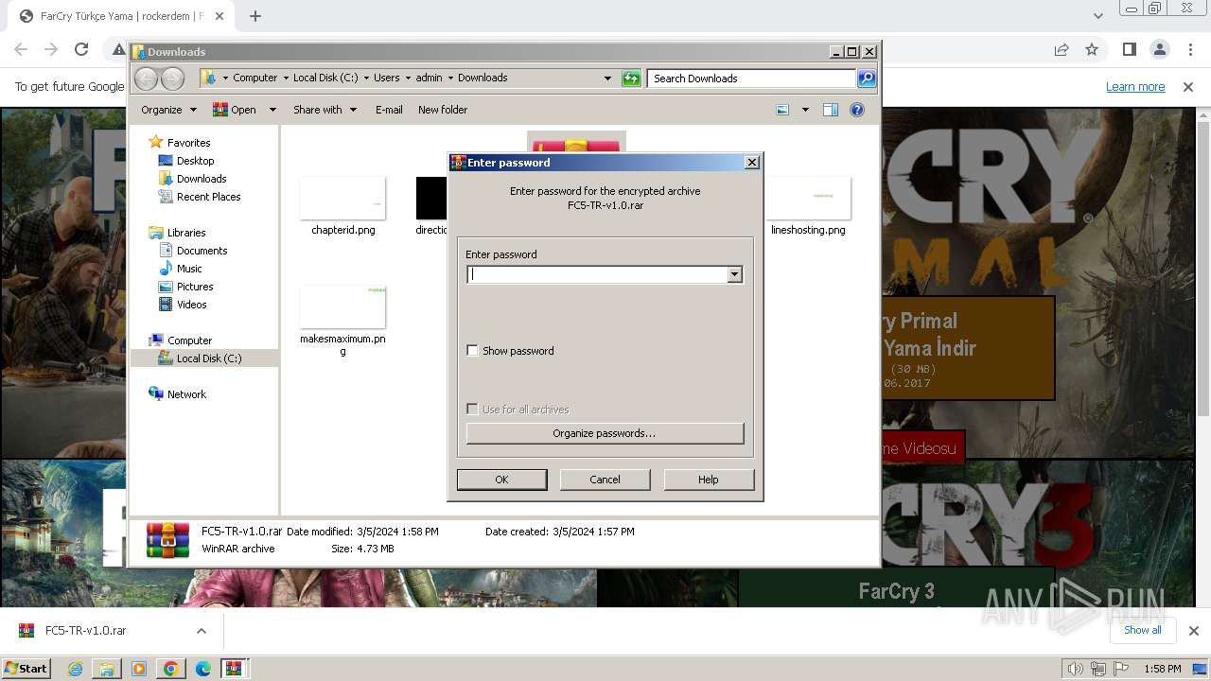Open Desktop in the navigation pane
The image size is (1211, 681).
(x=195, y=161)
